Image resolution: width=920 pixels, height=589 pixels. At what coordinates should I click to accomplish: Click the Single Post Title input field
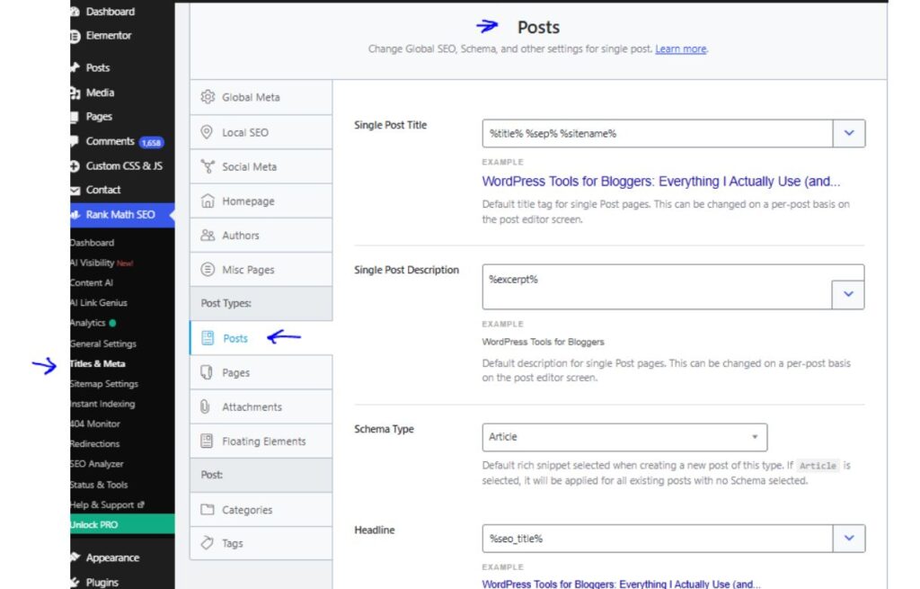pos(657,133)
